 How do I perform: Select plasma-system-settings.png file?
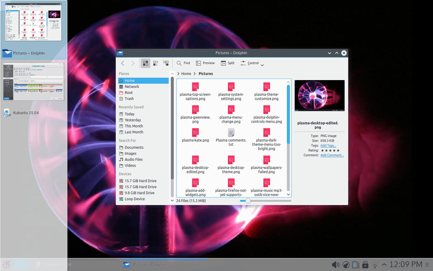coord(231,92)
